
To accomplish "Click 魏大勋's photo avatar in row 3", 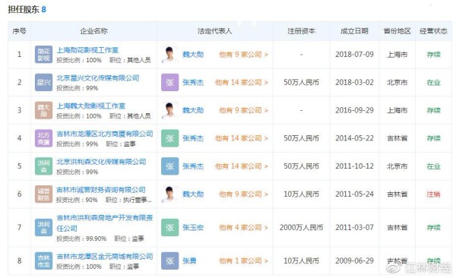I will coord(169,110).
